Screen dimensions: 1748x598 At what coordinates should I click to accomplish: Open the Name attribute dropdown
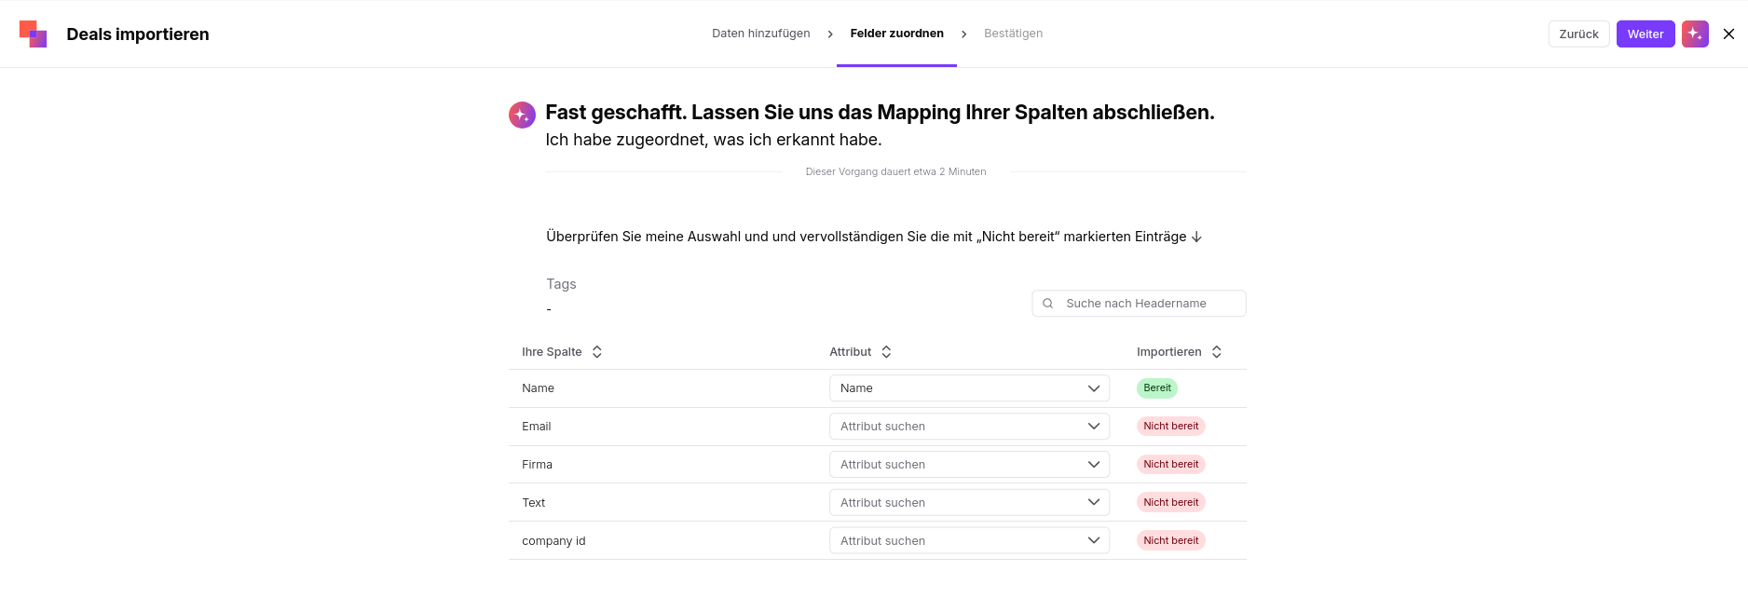[969, 388]
